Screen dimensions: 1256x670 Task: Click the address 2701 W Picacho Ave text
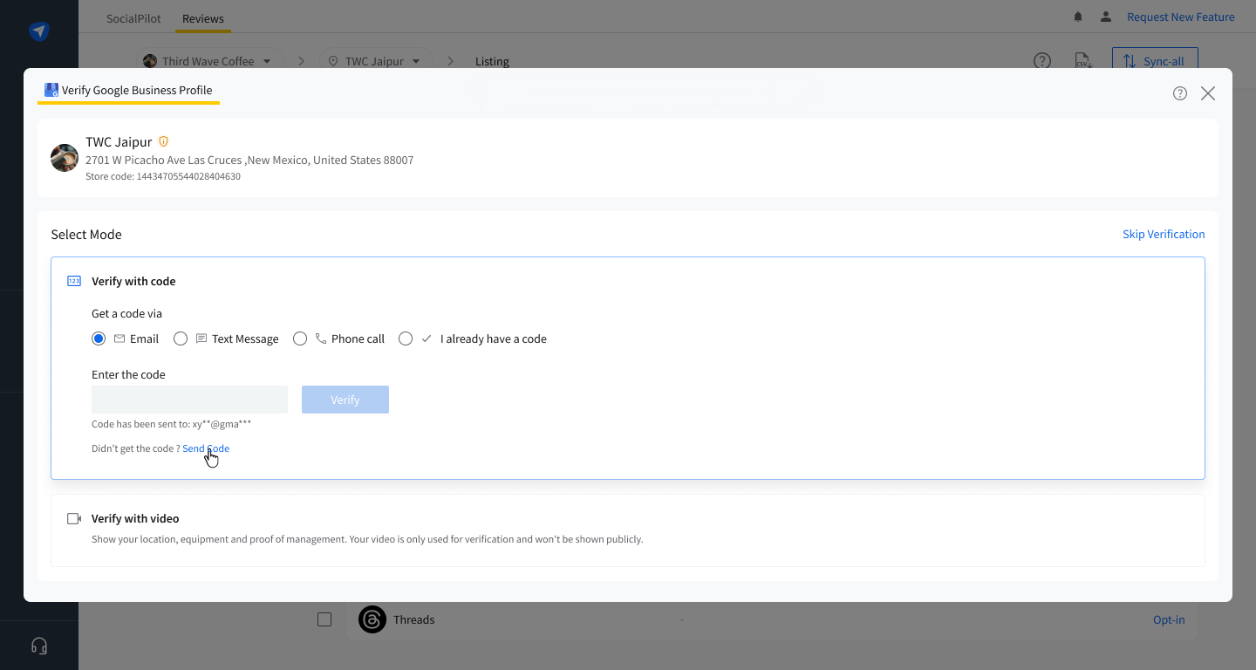[x=249, y=160]
